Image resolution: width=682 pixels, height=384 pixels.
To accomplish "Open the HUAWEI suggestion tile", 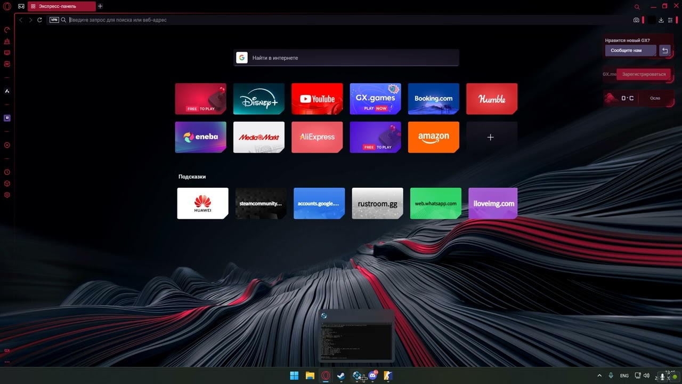I will click(203, 203).
